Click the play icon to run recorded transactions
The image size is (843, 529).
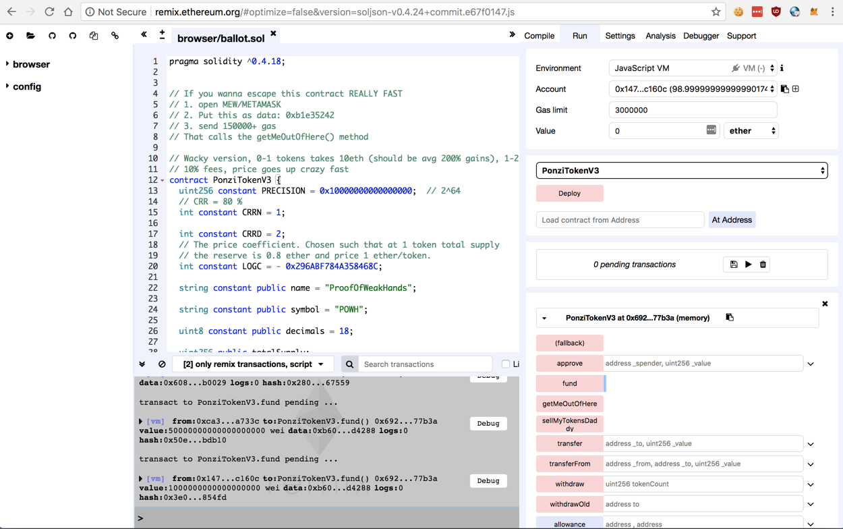pyautogui.click(x=748, y=264)
